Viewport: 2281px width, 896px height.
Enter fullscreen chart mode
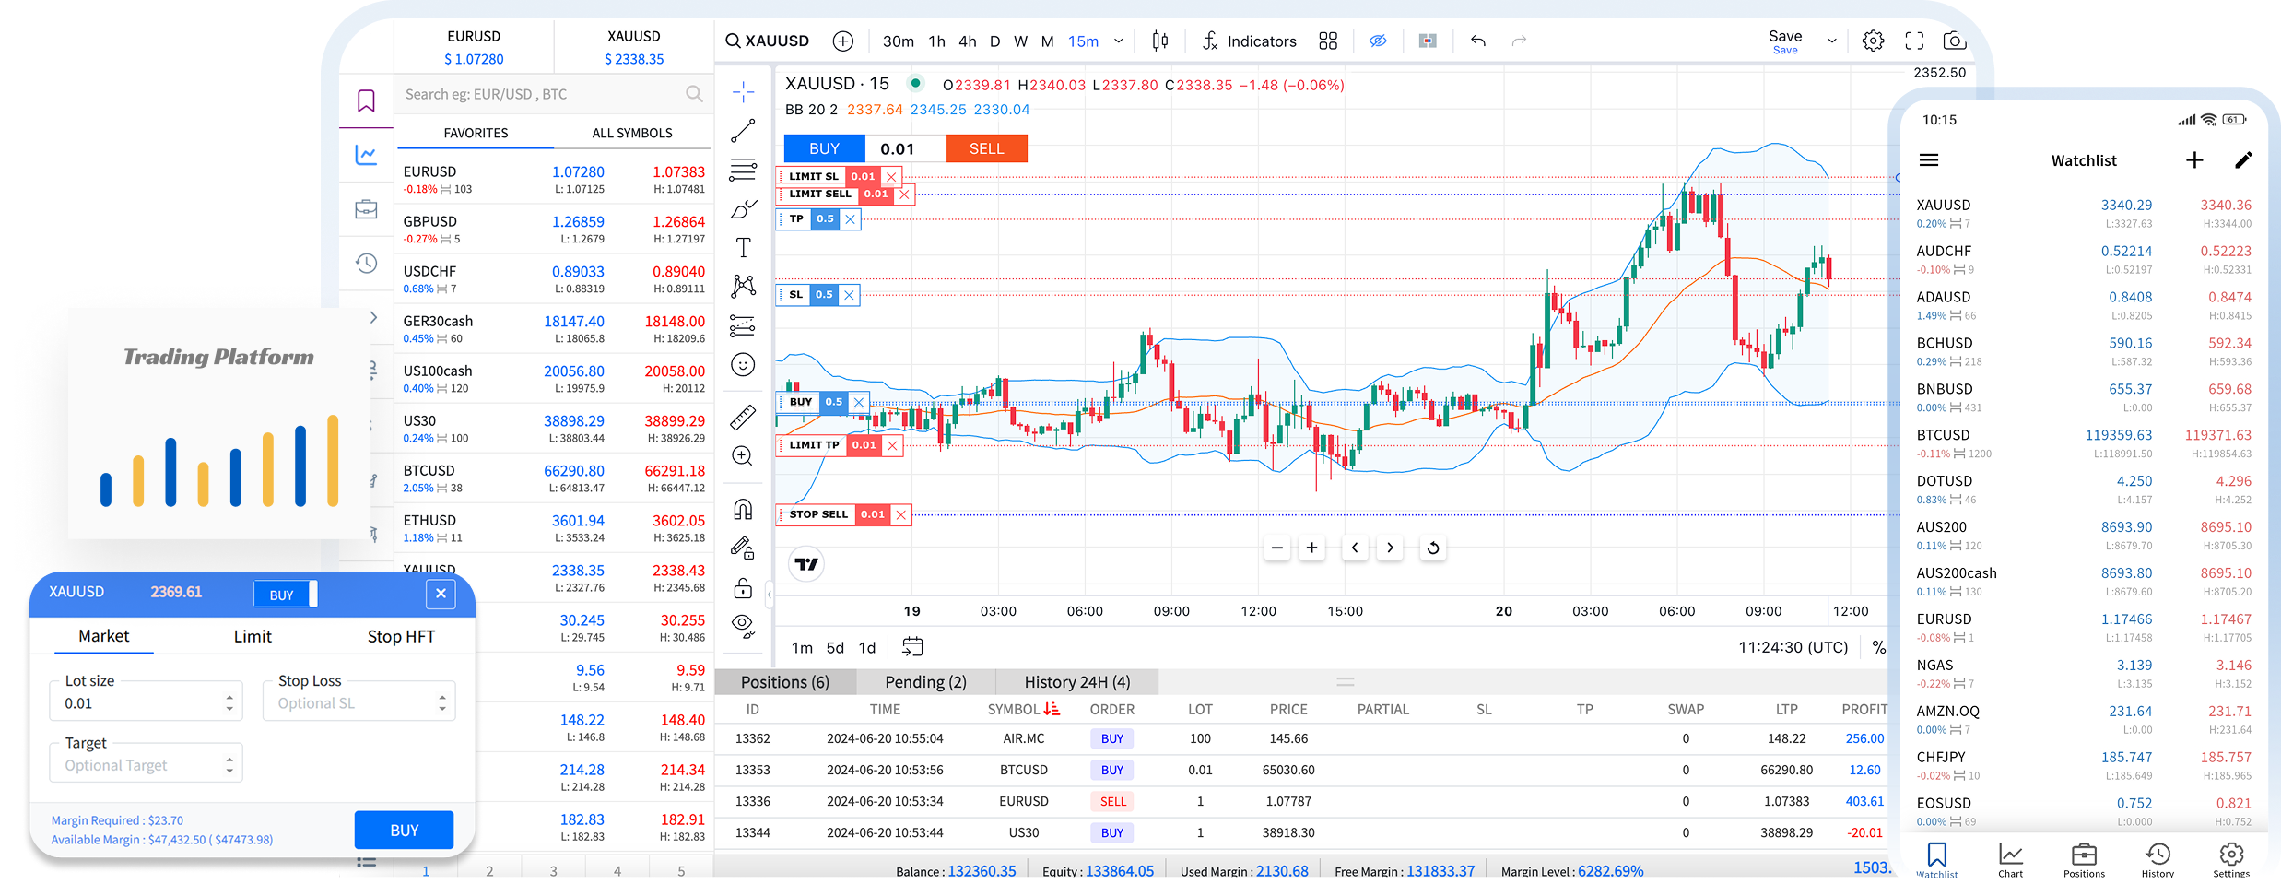[x=1914, y=41]
